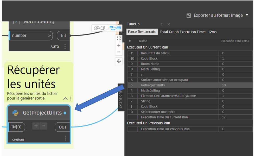
Task: Open the group's three-dot menu
Action: click(x=71, y=98)
